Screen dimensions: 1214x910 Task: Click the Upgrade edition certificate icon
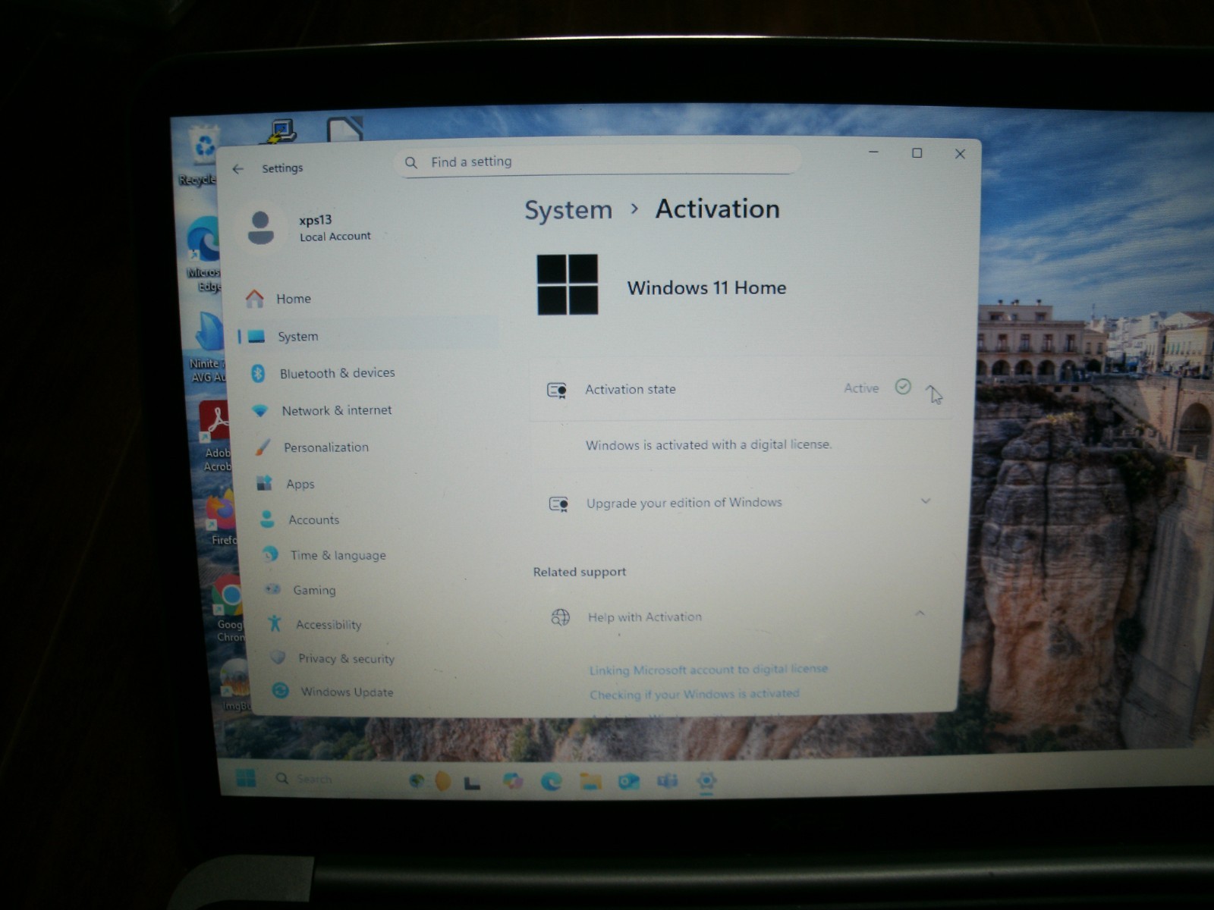[559, 504]
